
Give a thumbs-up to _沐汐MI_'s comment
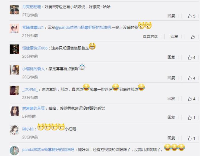click(x=191, y=99)
